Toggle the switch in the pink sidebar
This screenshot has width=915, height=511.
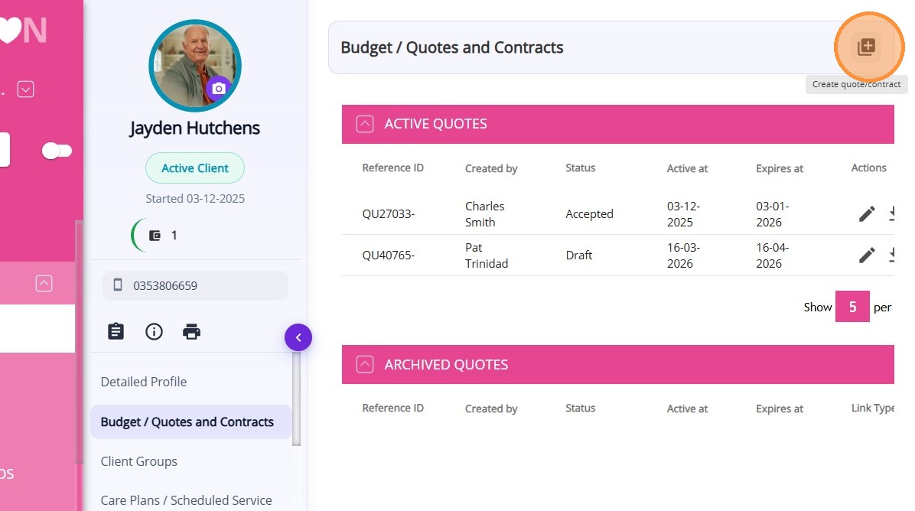[57, 151]
